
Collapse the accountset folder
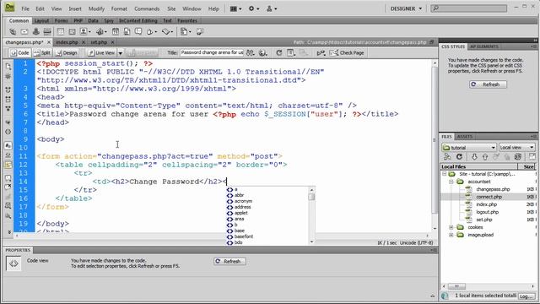point(451,182)
